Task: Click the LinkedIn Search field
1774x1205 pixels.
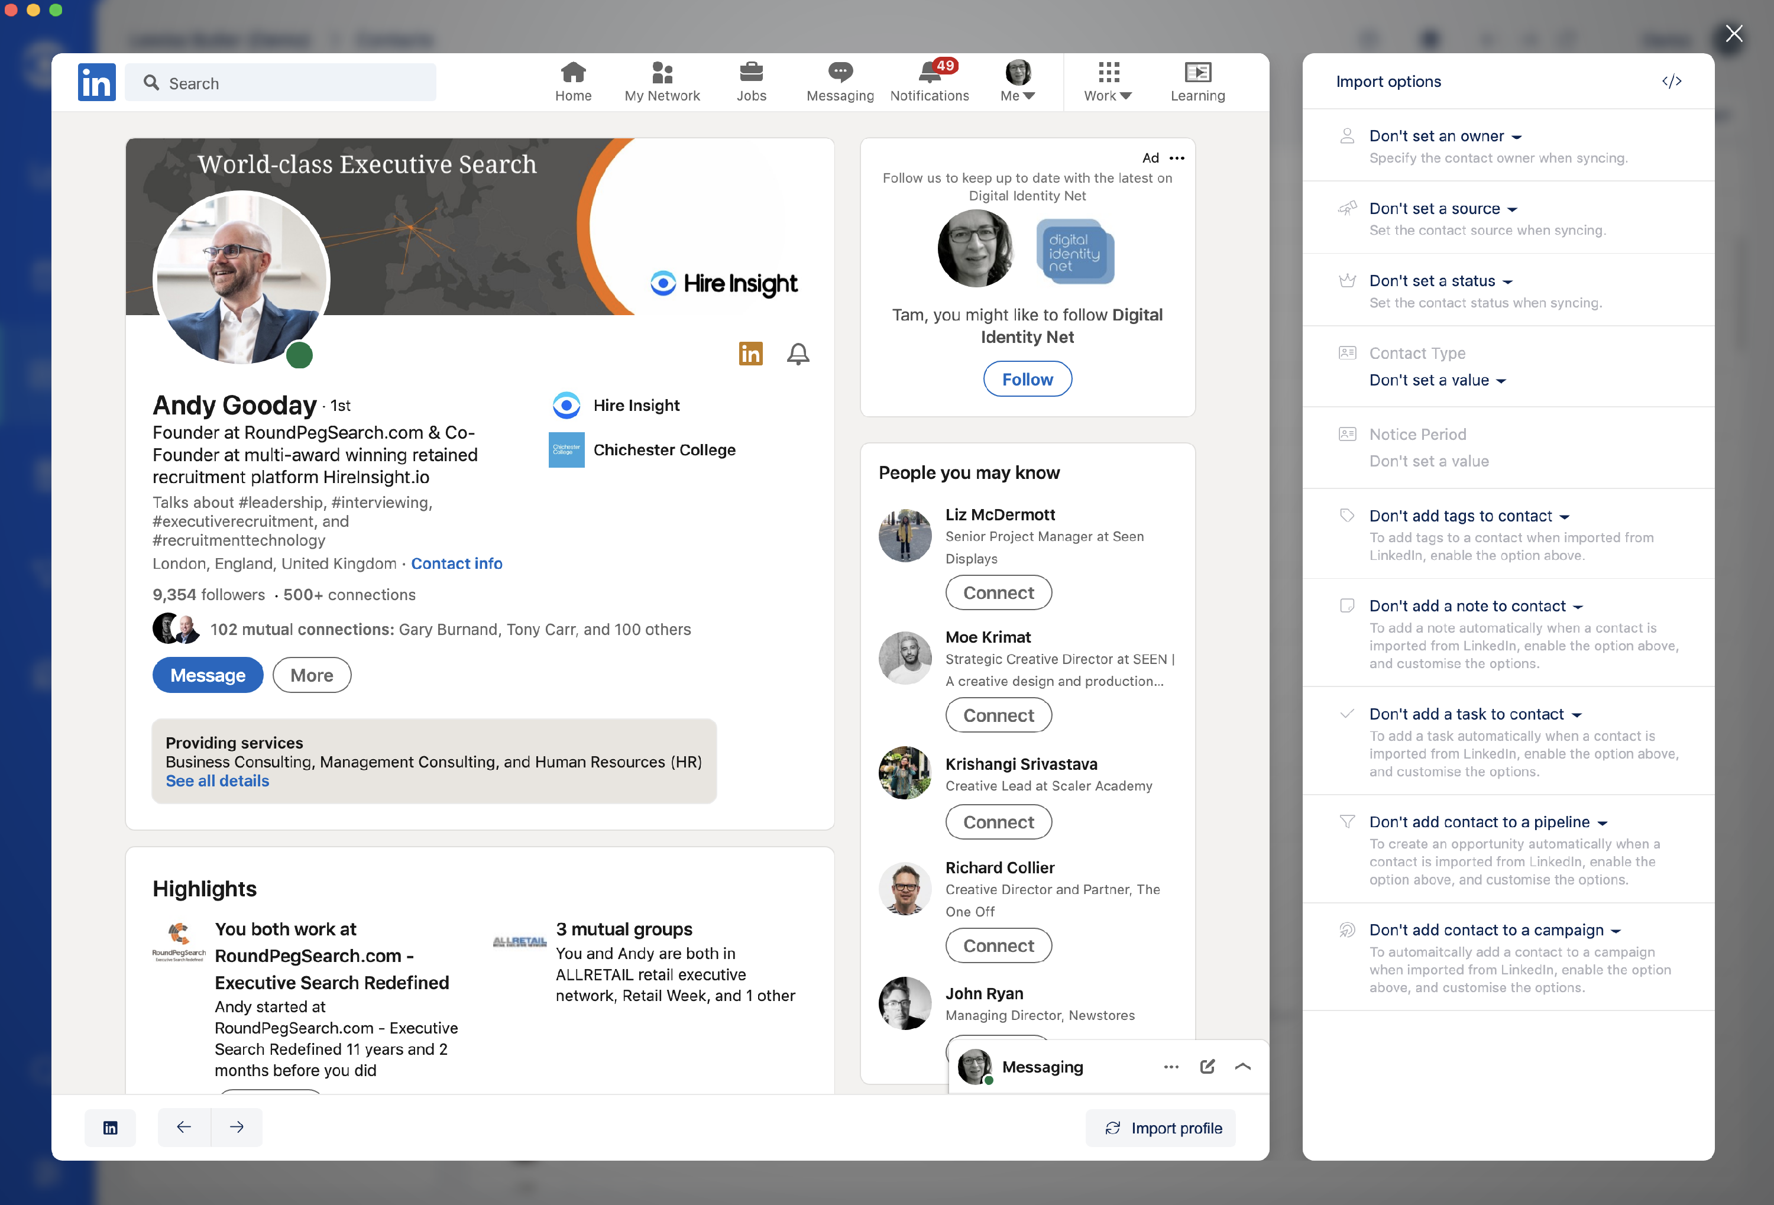Action: [x=281, y=83]
